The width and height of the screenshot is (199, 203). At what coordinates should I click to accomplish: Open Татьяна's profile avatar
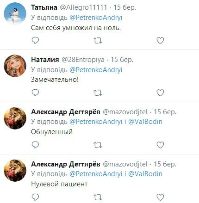[x=15, y=13]
